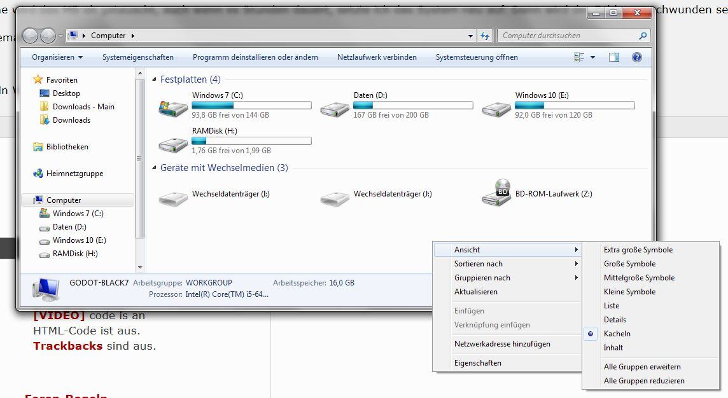Highlight the Ansicht menu entry
Viewport: 728px width, 398px height.
(x=507, y=250)
